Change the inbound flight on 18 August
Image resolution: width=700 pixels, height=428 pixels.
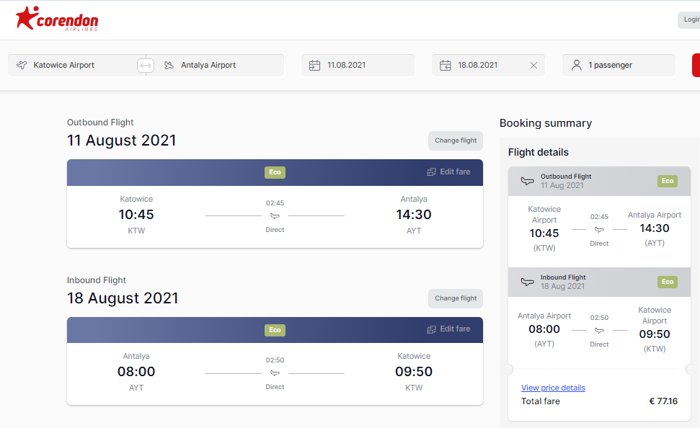click(456, 298)
